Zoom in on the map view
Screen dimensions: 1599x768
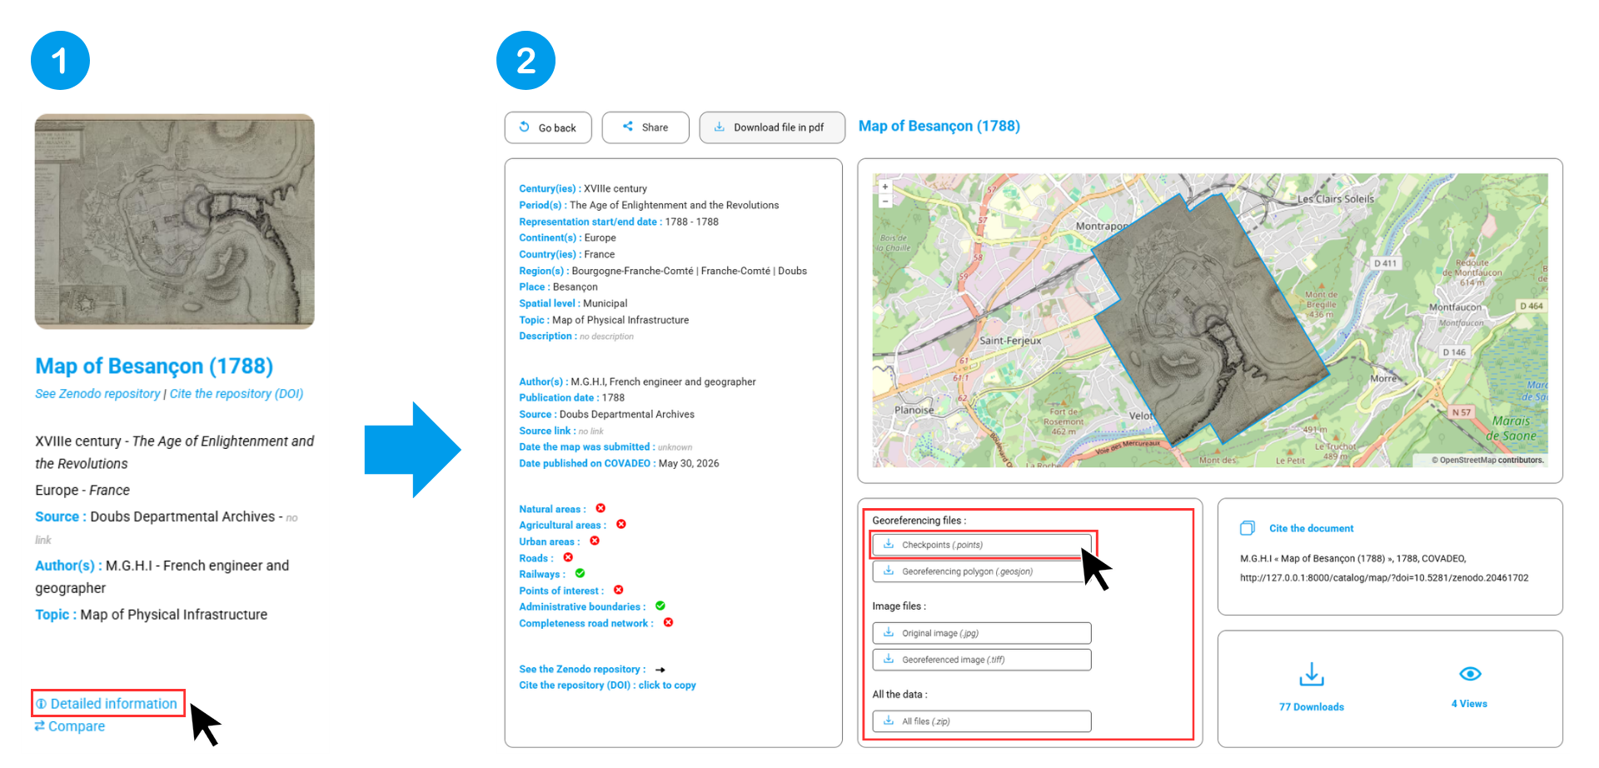coord(885,187)
